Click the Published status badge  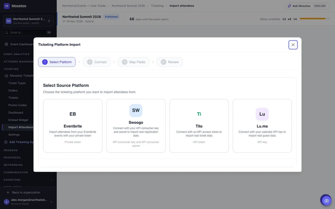pos(111,17)
